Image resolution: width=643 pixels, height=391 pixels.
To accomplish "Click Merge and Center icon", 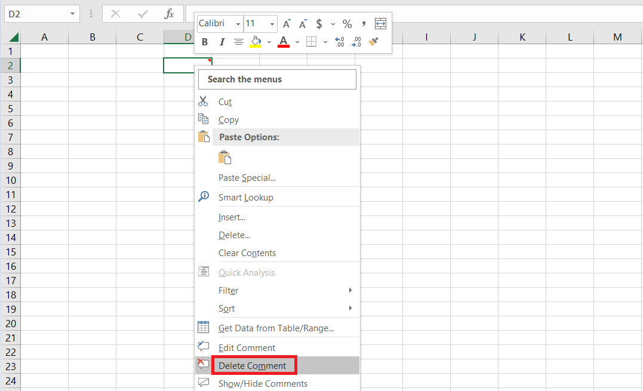I will [x=380, y=24].
